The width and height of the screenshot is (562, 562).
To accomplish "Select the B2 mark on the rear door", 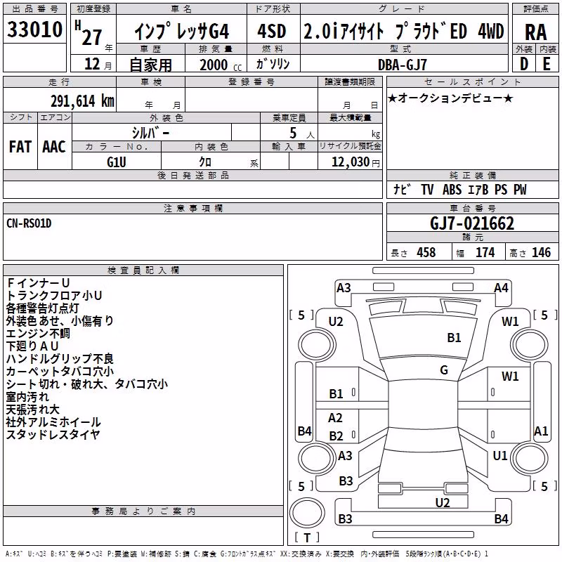I will pos(336,436).
